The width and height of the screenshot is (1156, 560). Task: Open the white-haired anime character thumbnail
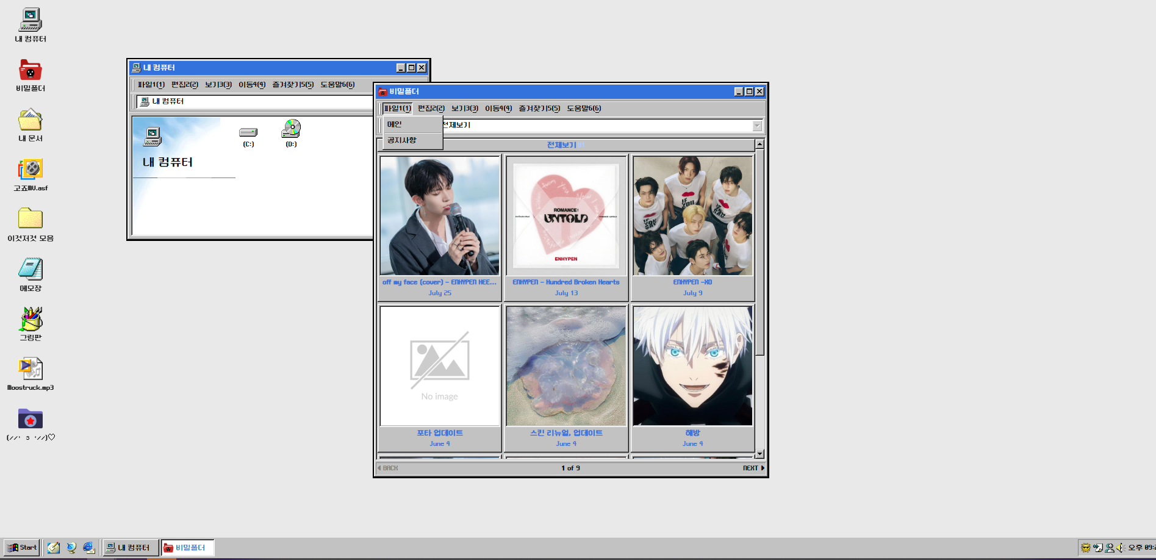click(693, 366)
